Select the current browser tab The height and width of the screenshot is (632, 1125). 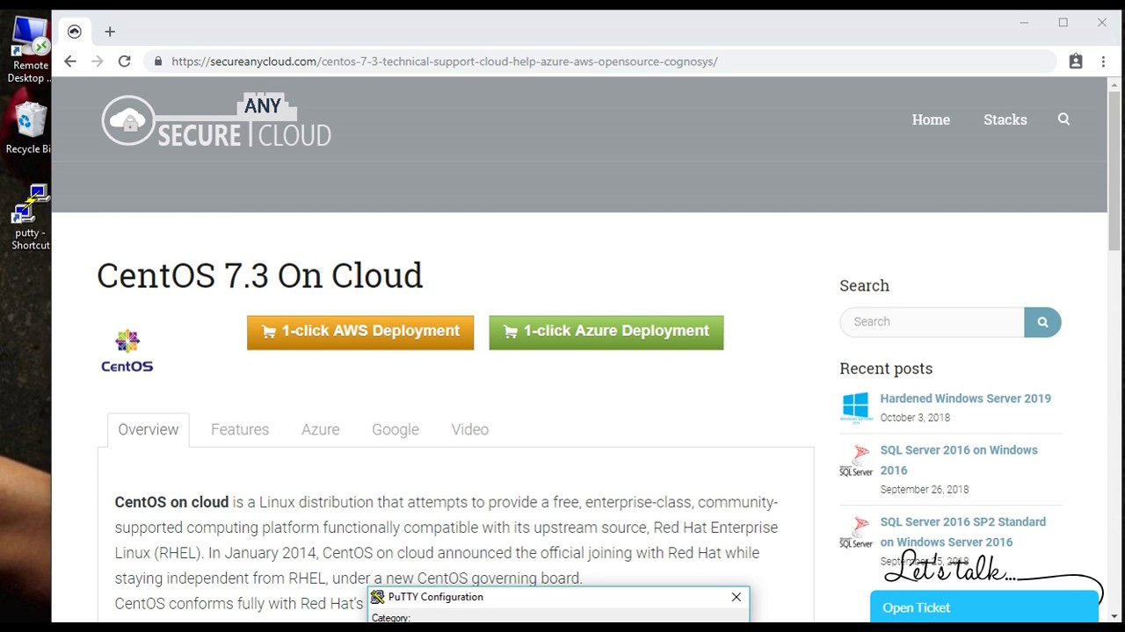tap(75, 32)
